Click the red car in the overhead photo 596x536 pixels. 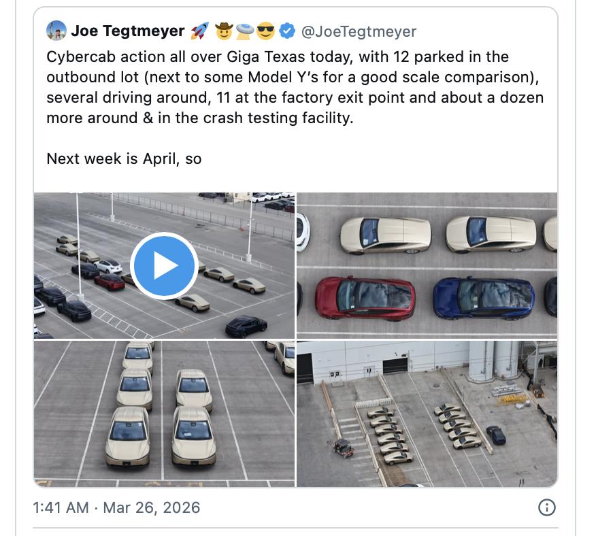coord(365,297)
